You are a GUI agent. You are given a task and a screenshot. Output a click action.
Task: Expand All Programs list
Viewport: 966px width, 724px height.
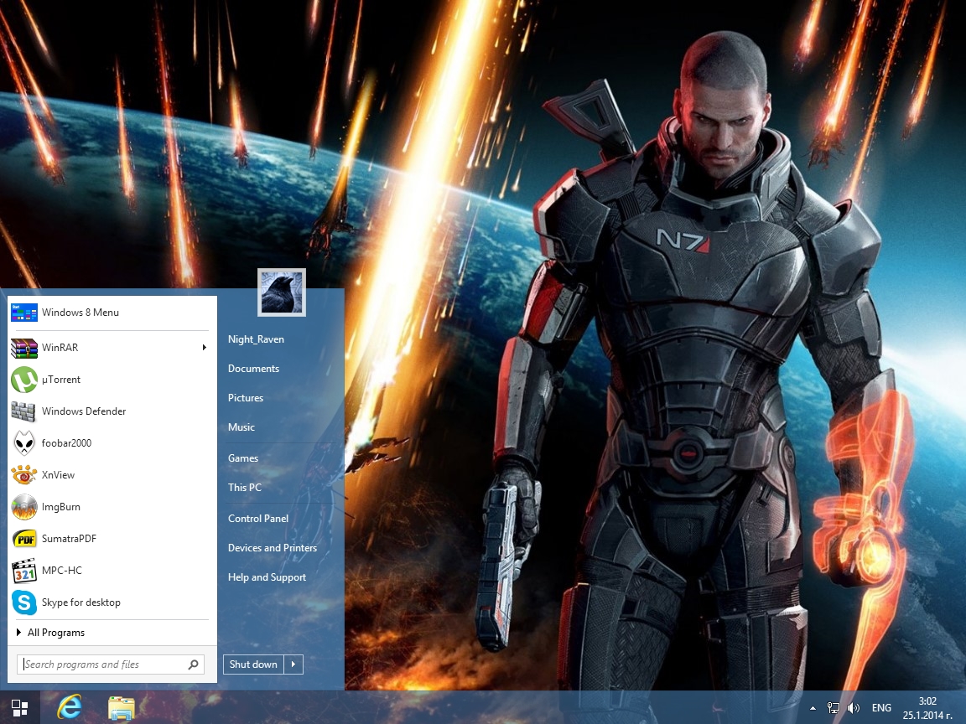pos(50,633)
